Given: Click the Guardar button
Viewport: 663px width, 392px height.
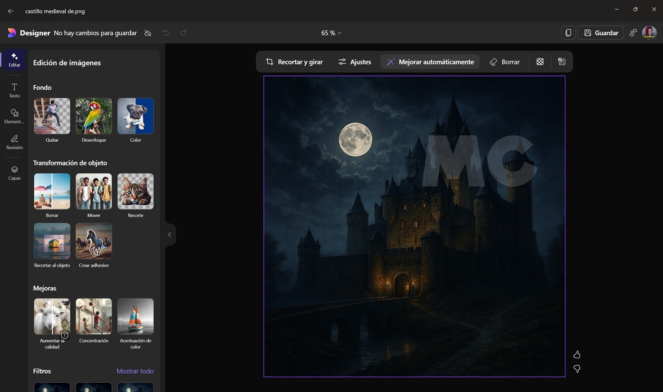Looking at the screenshot, I should [x=601, y=33].
